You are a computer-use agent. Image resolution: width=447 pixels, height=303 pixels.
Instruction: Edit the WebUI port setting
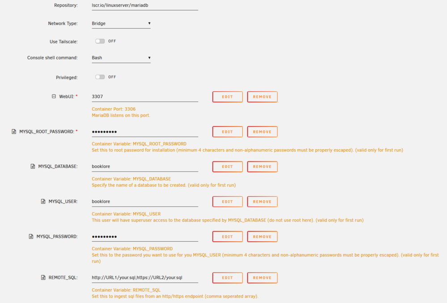point(228,97)
